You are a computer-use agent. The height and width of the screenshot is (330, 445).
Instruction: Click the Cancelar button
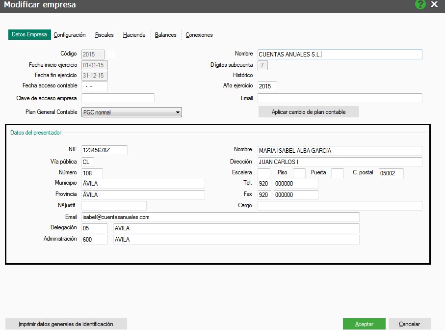point(410,324)
